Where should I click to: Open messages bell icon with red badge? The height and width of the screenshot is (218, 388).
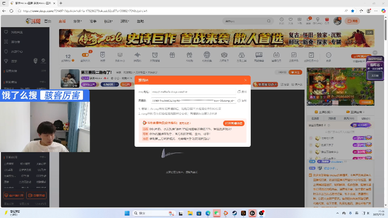[x=308, y=21]
